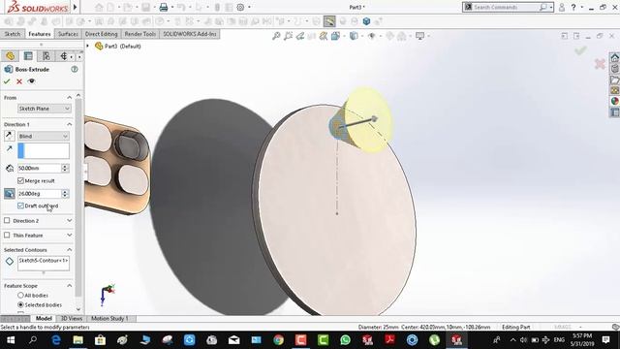
Task: Collapse the Selected Contours section
Action: coord(69,250)
